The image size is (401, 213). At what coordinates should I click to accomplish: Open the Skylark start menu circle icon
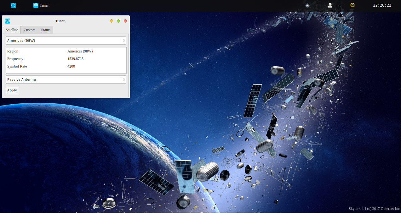point(13,5)
